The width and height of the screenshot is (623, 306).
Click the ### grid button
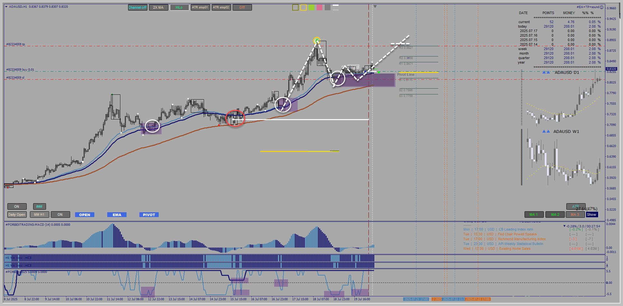click(x=39, y=206)
